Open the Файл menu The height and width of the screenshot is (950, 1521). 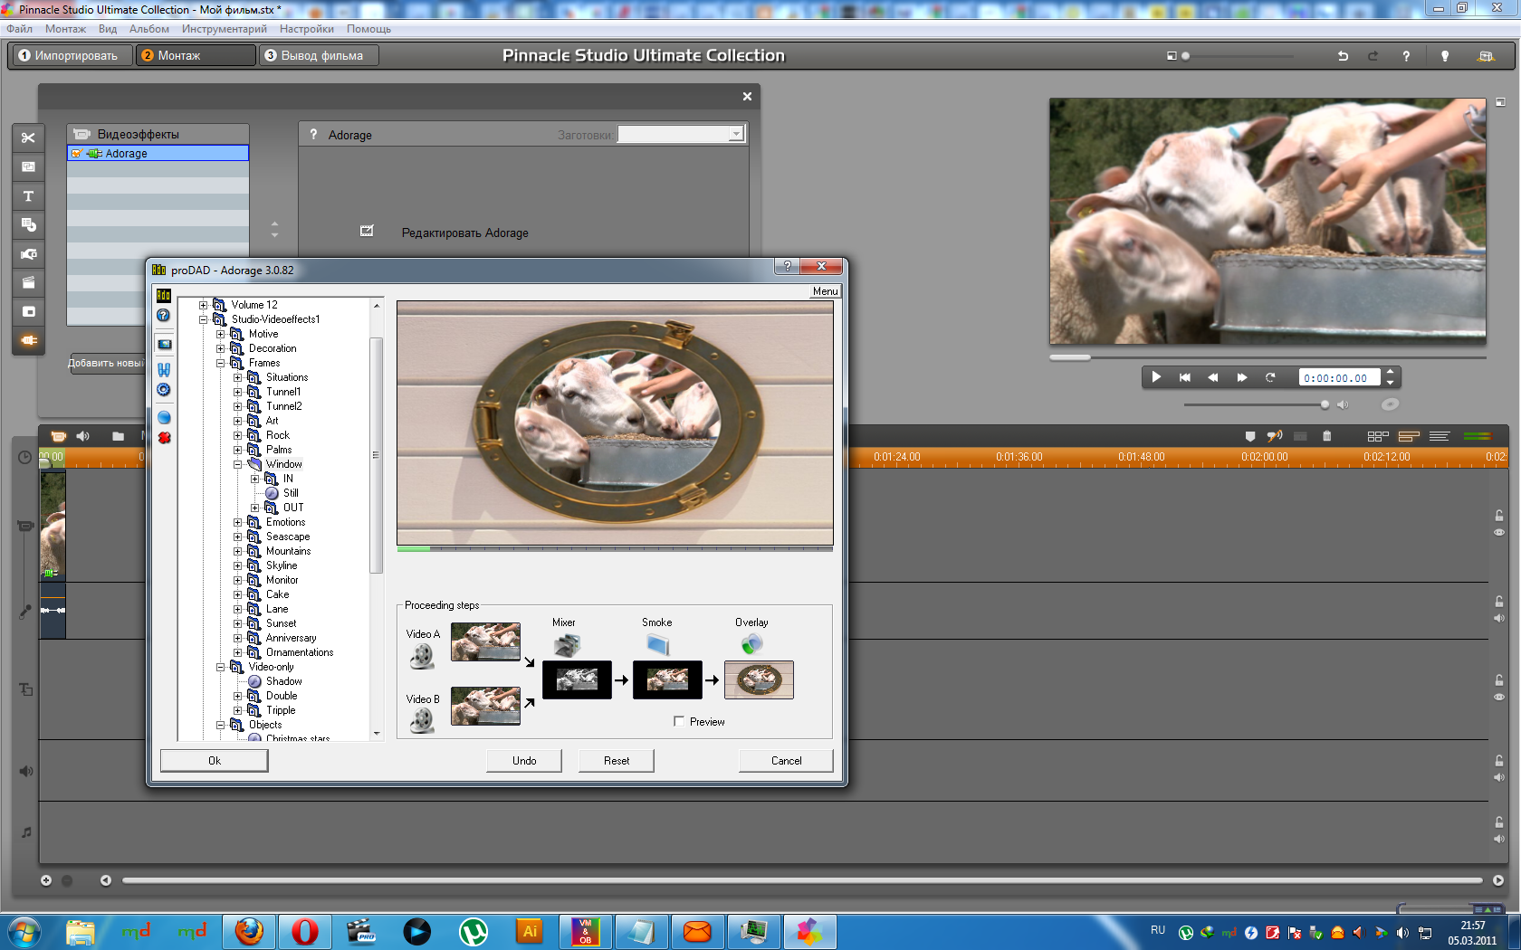(x=19, y=29)
